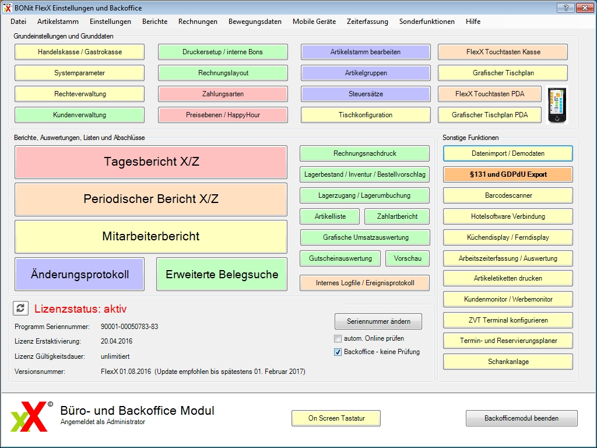This screenshot has height=448, width=597.
Task: Click Preisebenen / HappyHour button
Action: [x=223, y=115]
